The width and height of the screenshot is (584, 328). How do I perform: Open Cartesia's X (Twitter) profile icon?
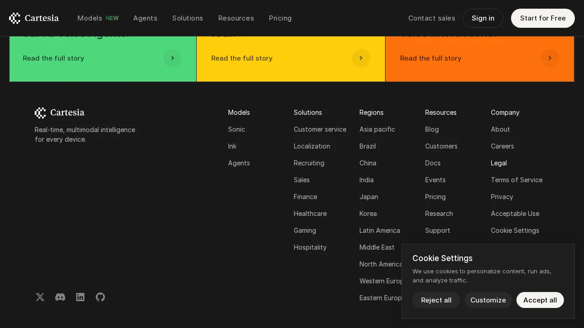tap(40, 297)
